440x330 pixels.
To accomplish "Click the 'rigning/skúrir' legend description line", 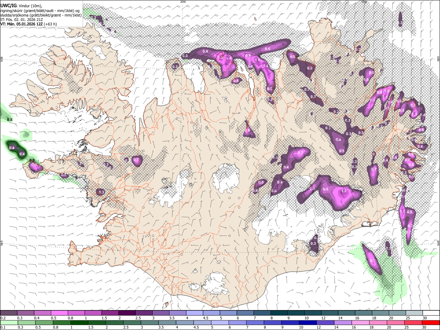I will click(x=40, y=10).
